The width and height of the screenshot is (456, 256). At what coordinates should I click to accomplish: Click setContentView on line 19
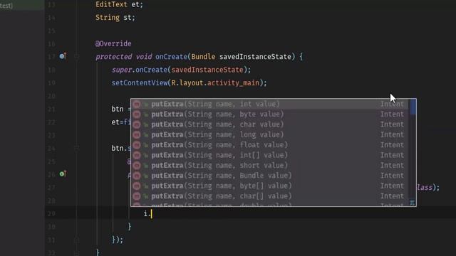coord(140,83)
